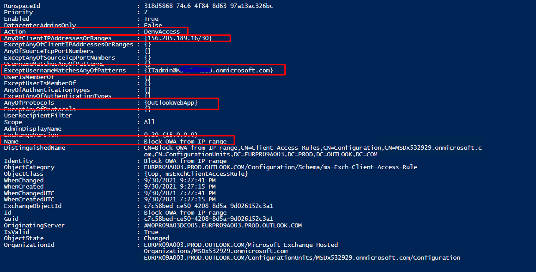536x272 pixels.
Task: Click the IsValid value True
Action: 151,232
